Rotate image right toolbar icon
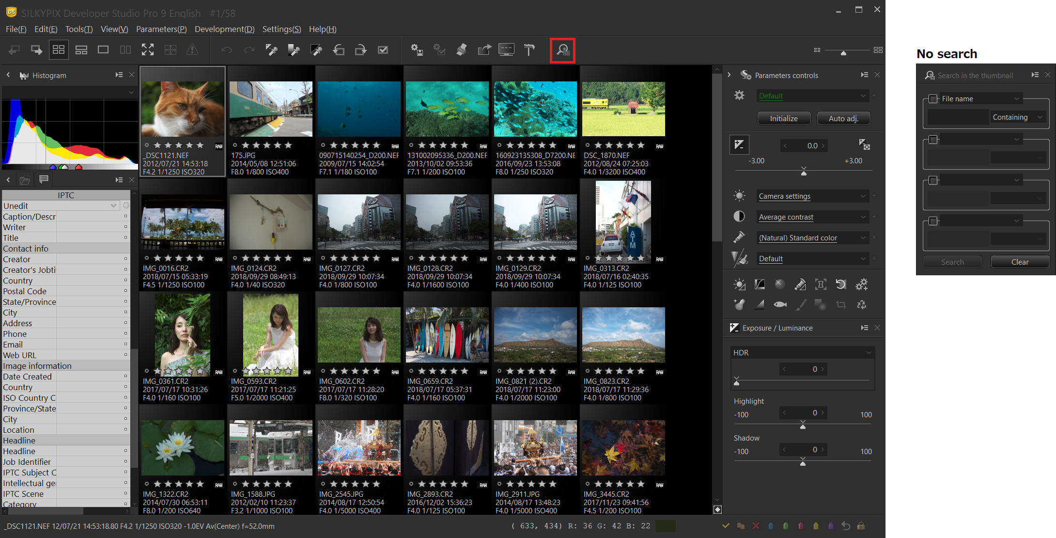Image resolution: width=1056 pixels, height=538 pixels. (x=361, y=50)
